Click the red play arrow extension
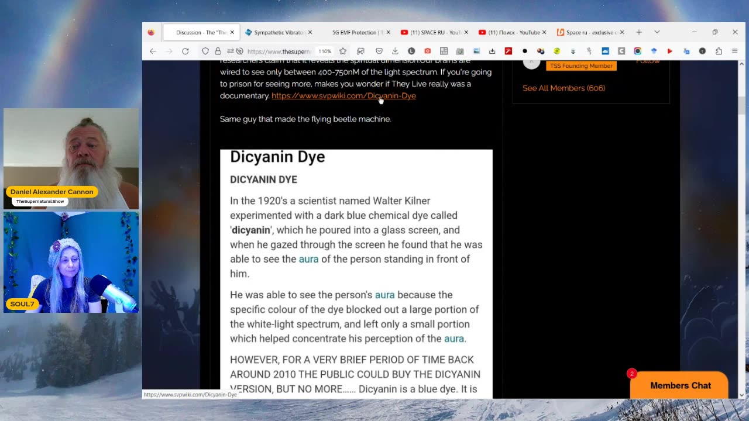This screenshot has height=421, width=749. 670,51
